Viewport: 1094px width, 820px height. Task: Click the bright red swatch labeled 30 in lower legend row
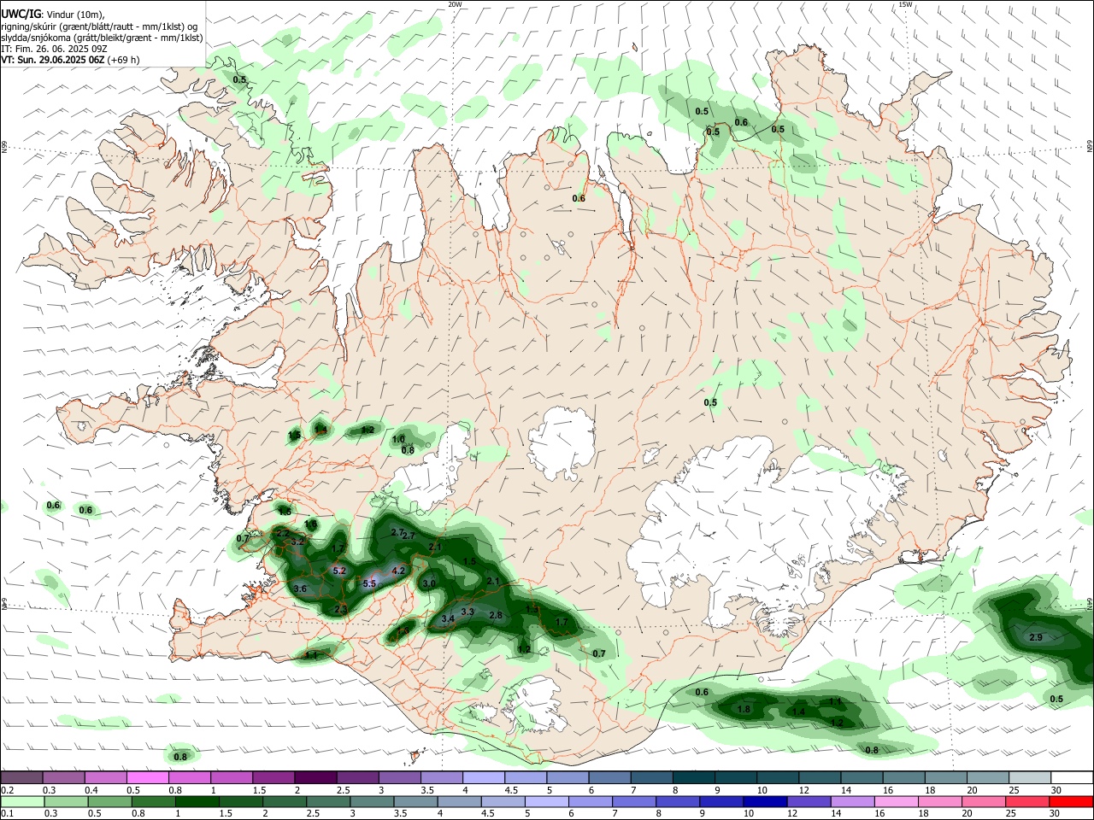[x=1071, y=801]
